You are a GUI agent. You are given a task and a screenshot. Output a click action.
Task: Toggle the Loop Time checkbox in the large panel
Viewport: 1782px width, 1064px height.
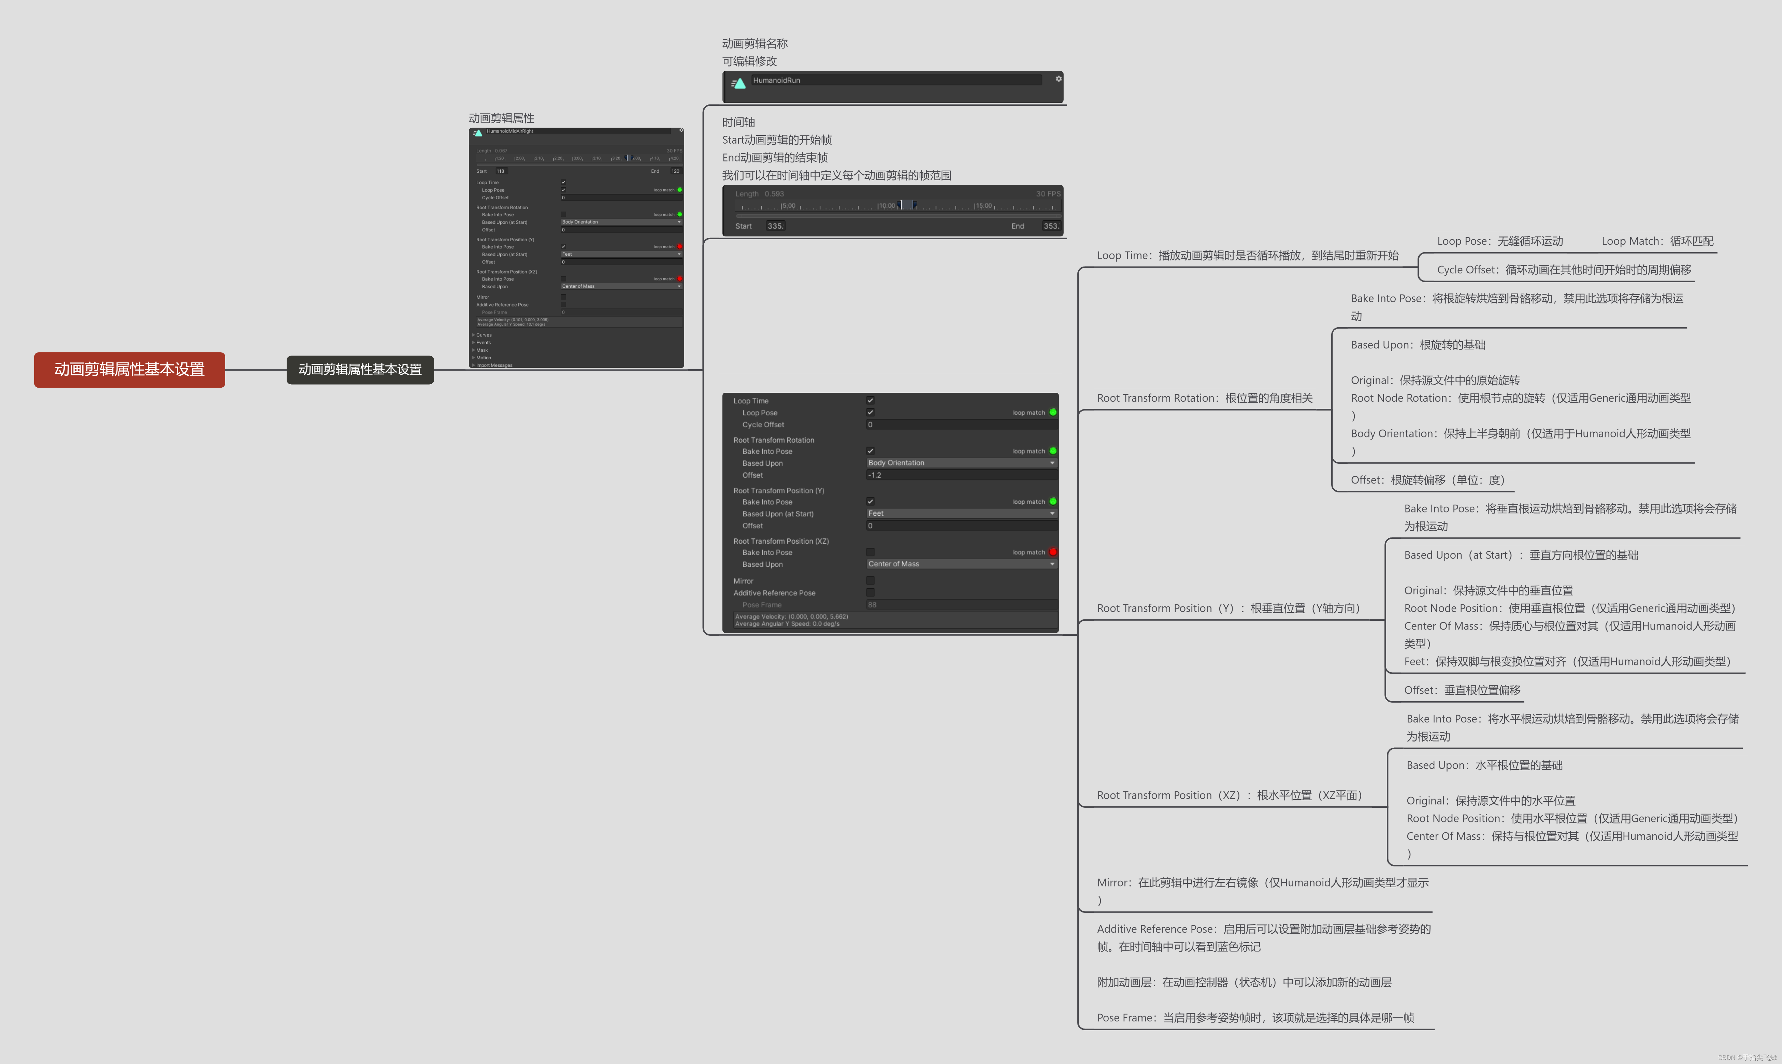click(870, 401)
